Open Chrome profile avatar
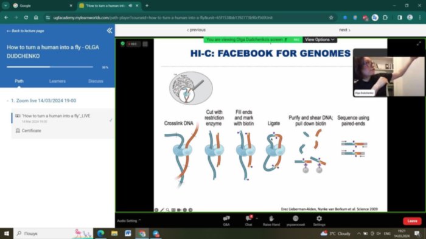Screen dimensions: 426x239 point(410,18)
